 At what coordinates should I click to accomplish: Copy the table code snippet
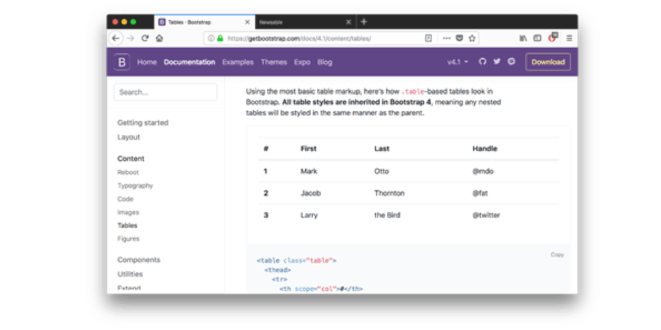pos(557,255)
